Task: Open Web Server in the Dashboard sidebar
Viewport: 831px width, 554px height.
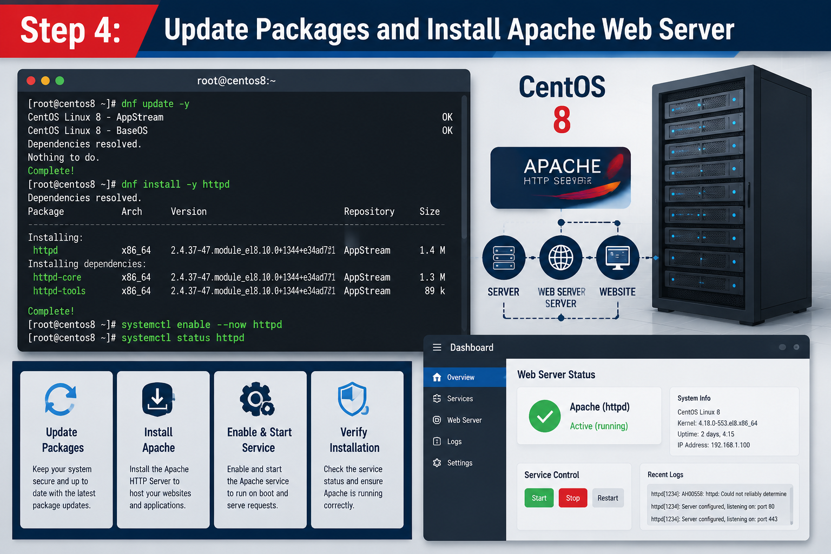Action: click(x=465, y=420)
